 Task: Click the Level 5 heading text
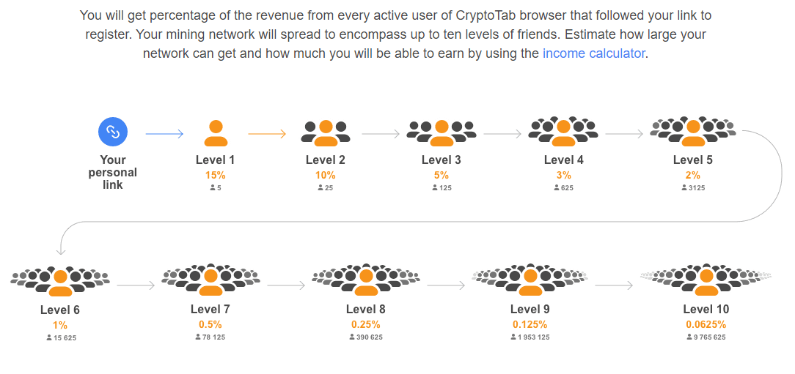click(x=692, y=160)
